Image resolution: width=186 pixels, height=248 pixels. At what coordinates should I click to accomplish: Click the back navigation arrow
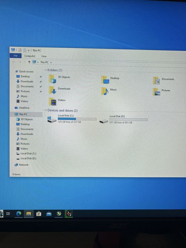[x=14, y=62]
